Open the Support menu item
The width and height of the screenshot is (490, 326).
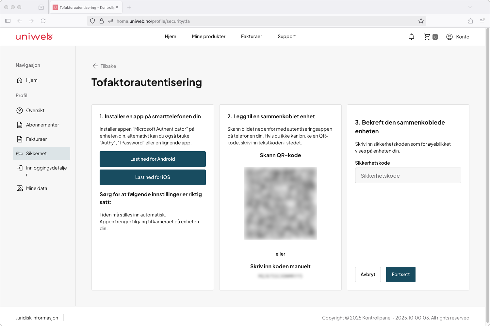(x=287, y=37)
